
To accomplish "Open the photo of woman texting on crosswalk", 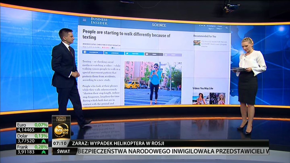I will 153,83.
